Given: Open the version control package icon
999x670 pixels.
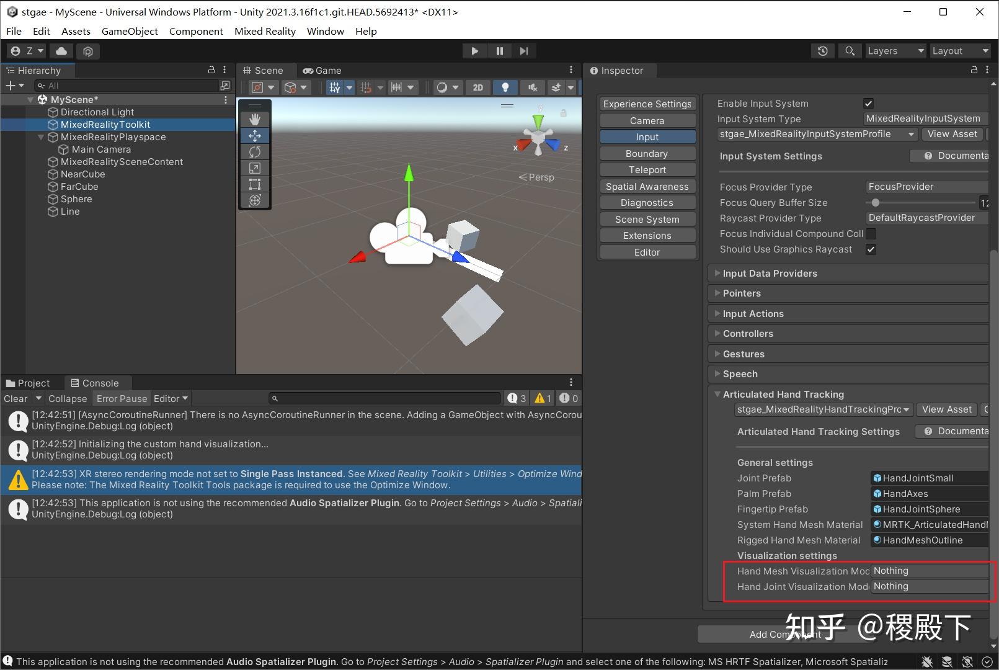Looking at the screenshot, I should point(88,51).
